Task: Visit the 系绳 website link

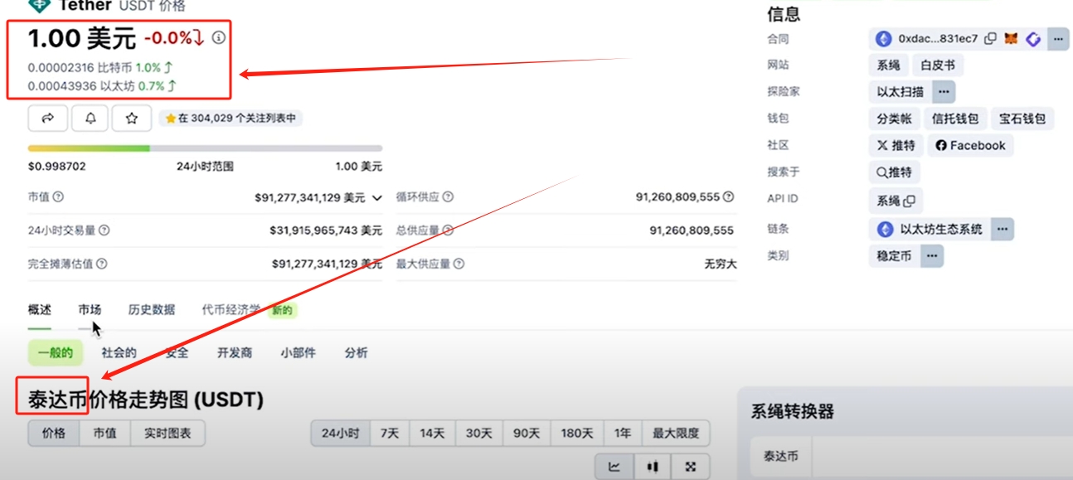Action: [x=889, y=65]
